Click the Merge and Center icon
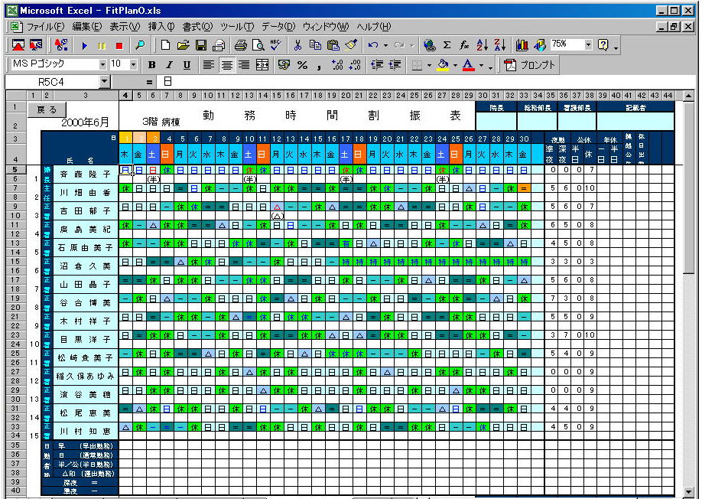702x499 pixels. [262, 65]
